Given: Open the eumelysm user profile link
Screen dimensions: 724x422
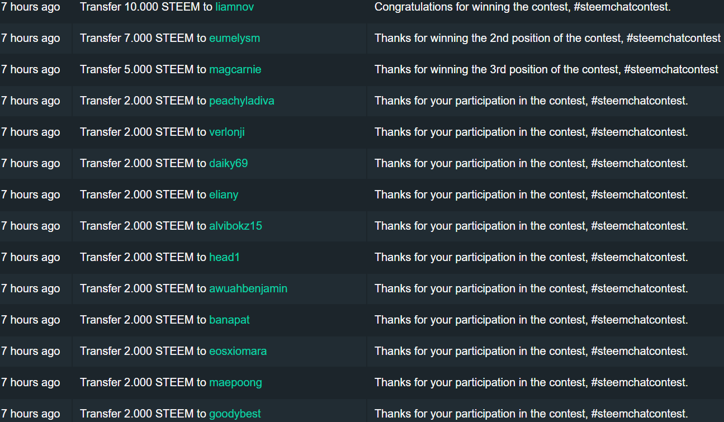Looking at the screenshot, I should tap(234, 38).
